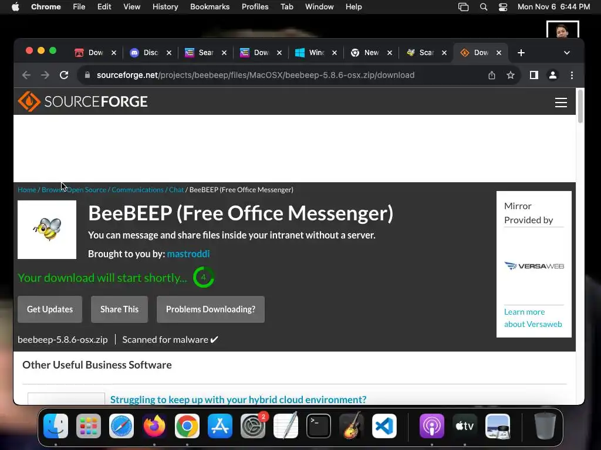
Task: Open a new tab with plus button
Action: point(521,53)
